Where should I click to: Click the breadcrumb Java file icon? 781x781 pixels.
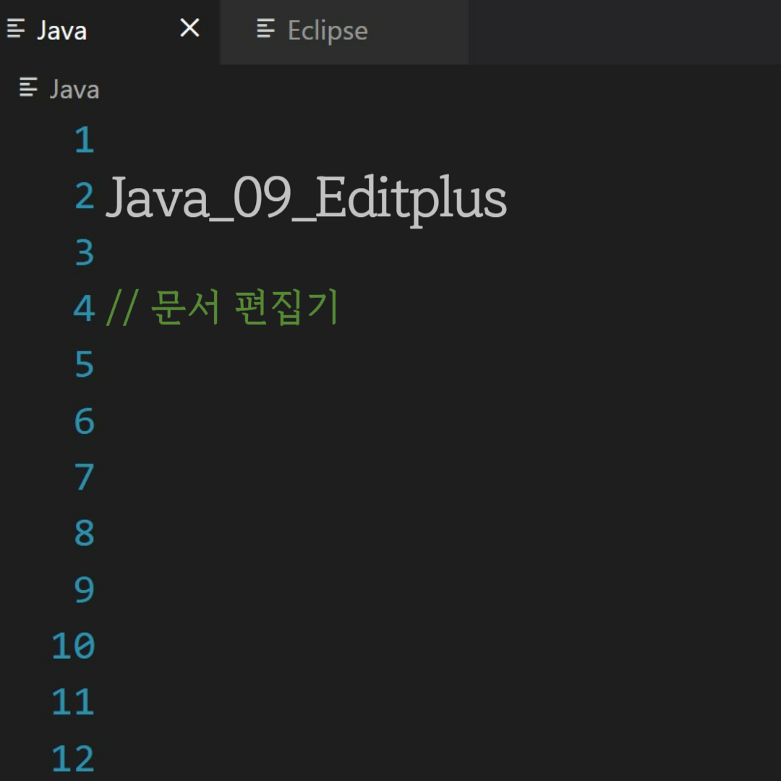coord(28,88)
